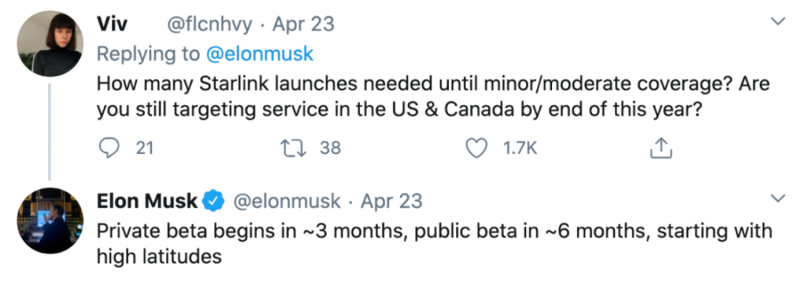Viewport: 800px width, 283px height.
Task: Open the @flcnhvy handle
Action: pos(210,25)
